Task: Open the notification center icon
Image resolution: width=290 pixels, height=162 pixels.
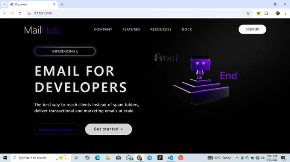Action: click(x=283, y=158)
